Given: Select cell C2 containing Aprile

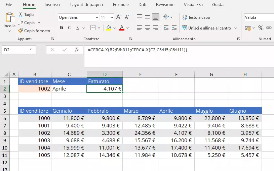Looking at the screenshot, I should (x=69, y=89).
